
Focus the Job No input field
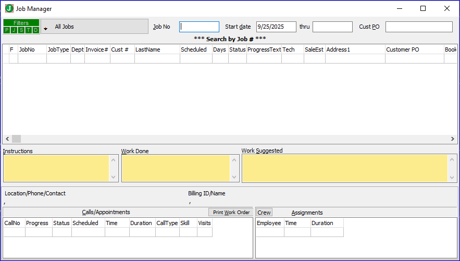click(199, 27)
